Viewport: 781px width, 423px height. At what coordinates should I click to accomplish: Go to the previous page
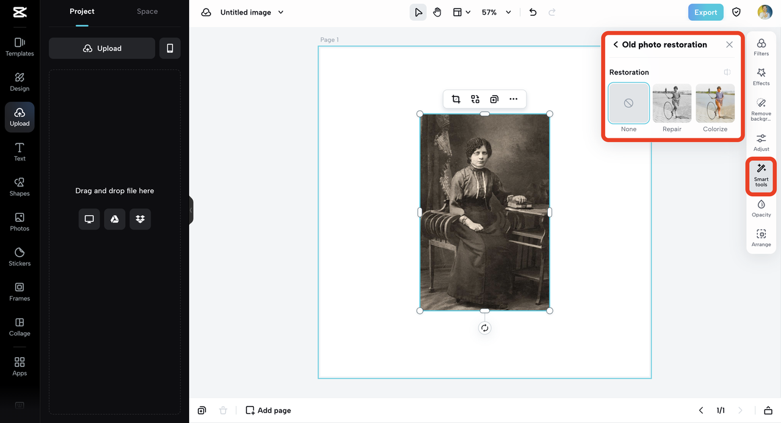701,410
